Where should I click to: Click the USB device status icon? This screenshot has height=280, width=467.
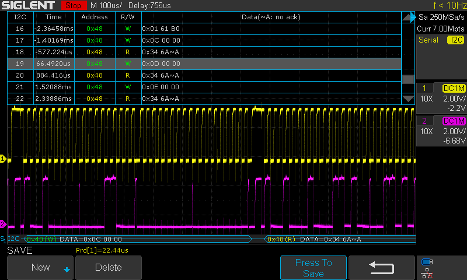pos(427,262)
